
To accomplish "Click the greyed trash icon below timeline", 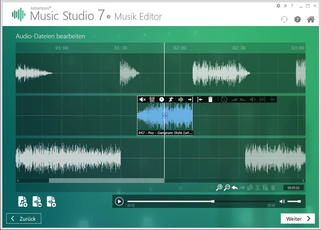I will [273, 188].
